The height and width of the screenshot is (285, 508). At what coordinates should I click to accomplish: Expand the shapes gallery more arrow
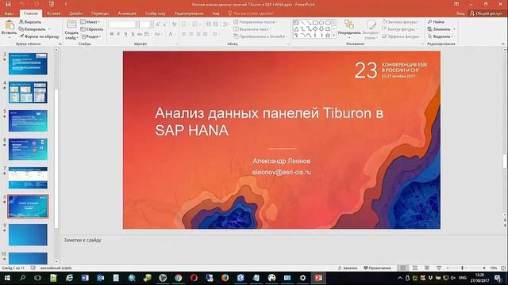pyautogui.click(x=333, y=35)
